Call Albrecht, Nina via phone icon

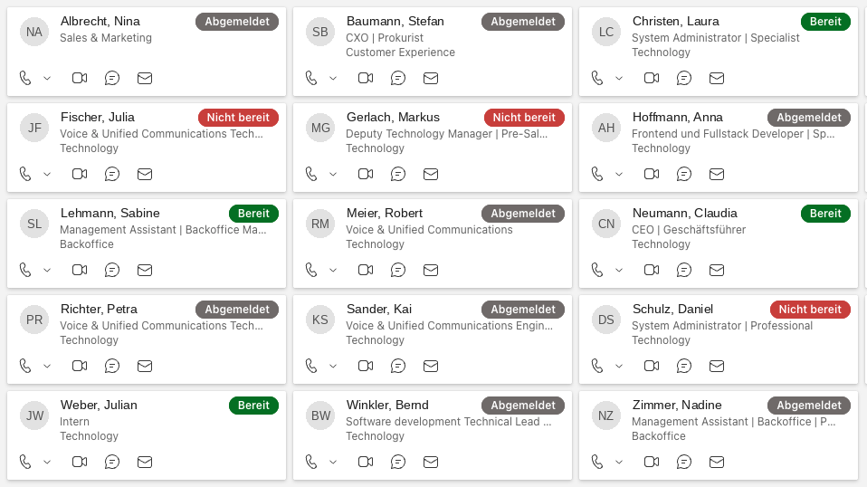(25, 78)
